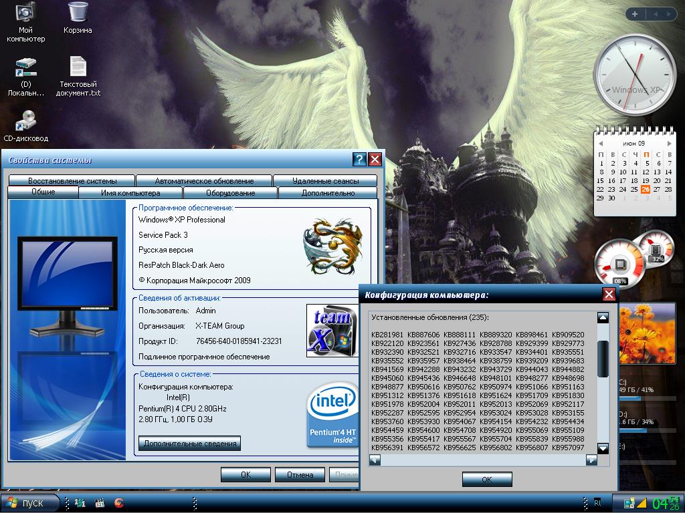Launch the red swirl quick launch icon
The image size is (685, 513).
[119, 503]
